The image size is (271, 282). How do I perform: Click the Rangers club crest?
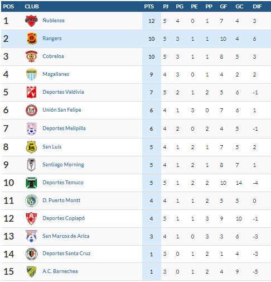pos(31,39)
